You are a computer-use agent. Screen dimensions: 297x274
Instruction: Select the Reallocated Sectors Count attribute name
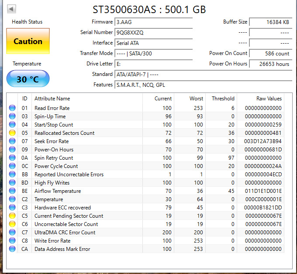point(64,133)
